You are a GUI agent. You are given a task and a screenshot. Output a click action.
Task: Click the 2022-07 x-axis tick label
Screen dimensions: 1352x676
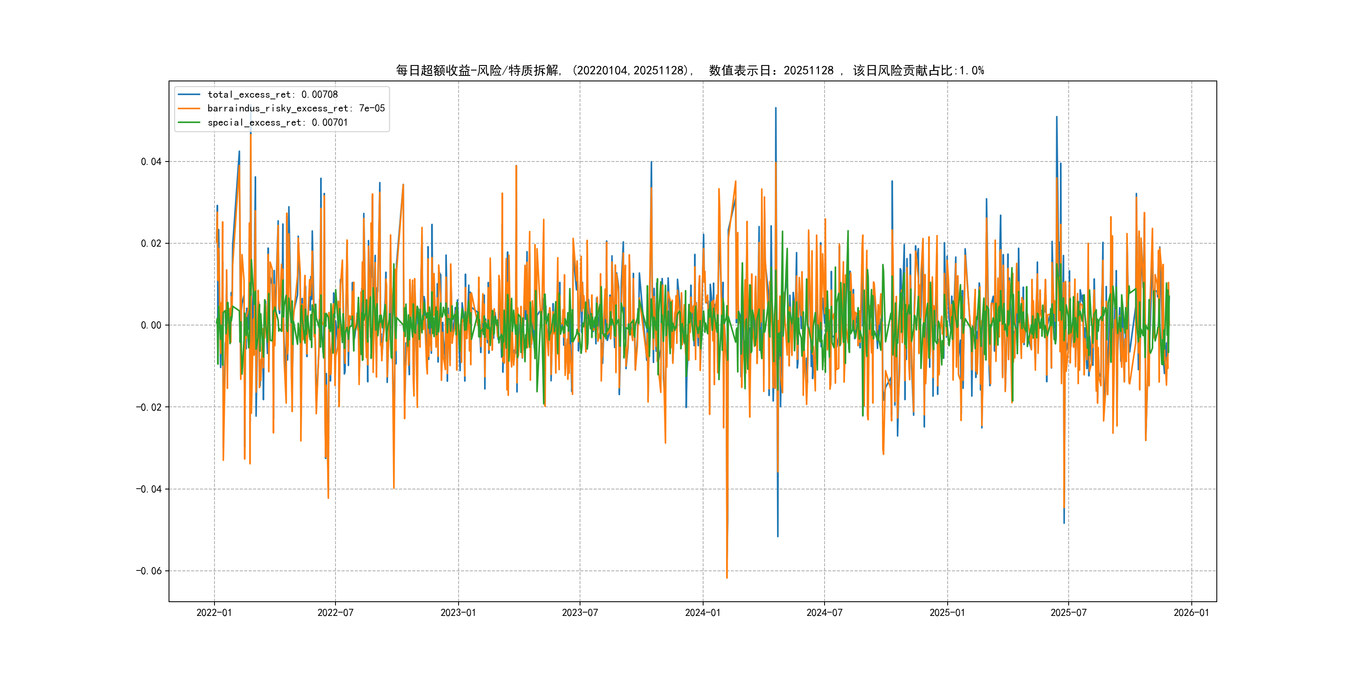pos(335,613)
